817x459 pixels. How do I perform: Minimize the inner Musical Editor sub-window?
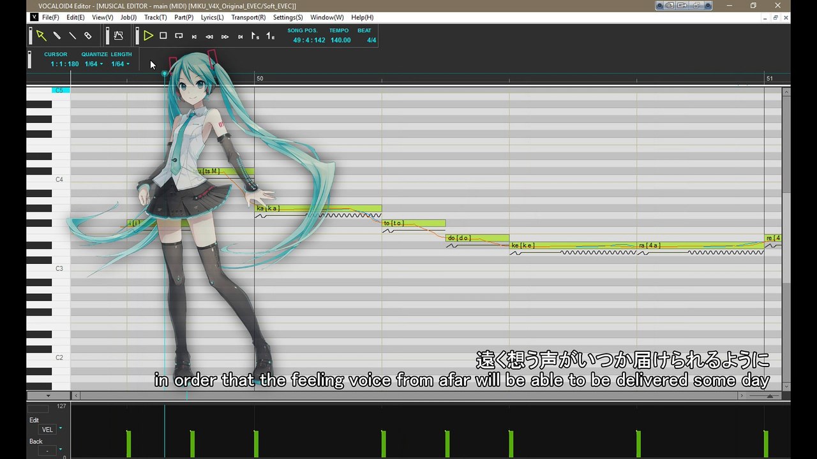click(765, 18)
